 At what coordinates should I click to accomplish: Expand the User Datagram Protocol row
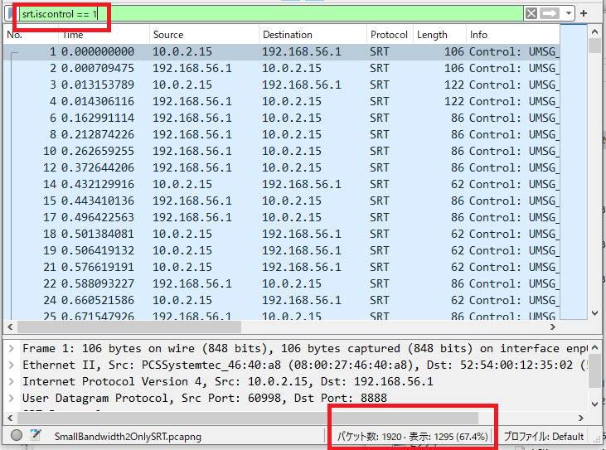[12, 399]
